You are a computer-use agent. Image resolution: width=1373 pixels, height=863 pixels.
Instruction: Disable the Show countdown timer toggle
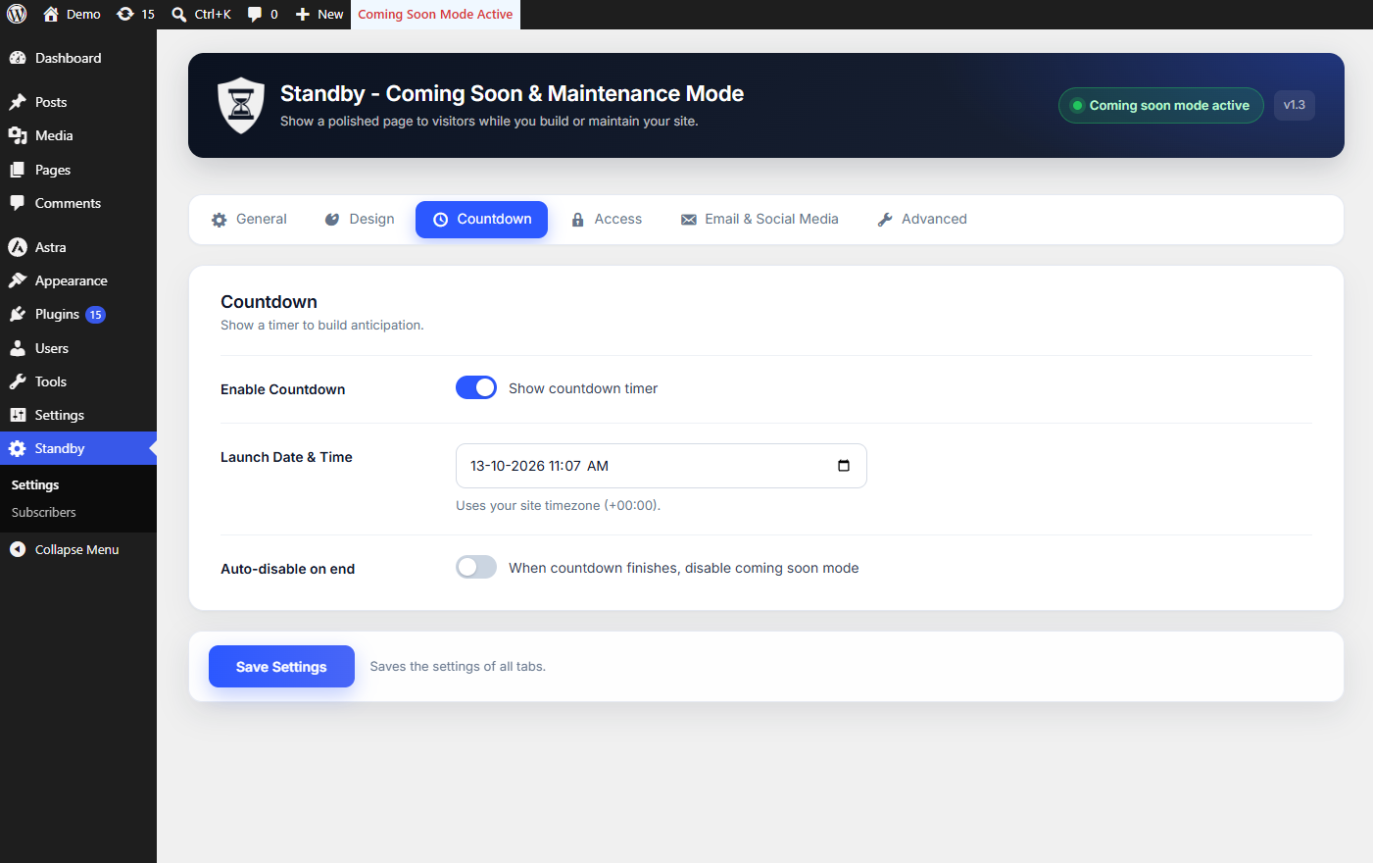pyautogui.click(x=476, y=388)
